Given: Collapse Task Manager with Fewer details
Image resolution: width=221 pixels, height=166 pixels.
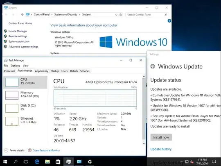Looking at the screenshot, I should pos(14,150).
